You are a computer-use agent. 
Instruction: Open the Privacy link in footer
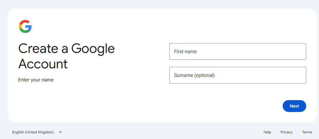[287, 132]
